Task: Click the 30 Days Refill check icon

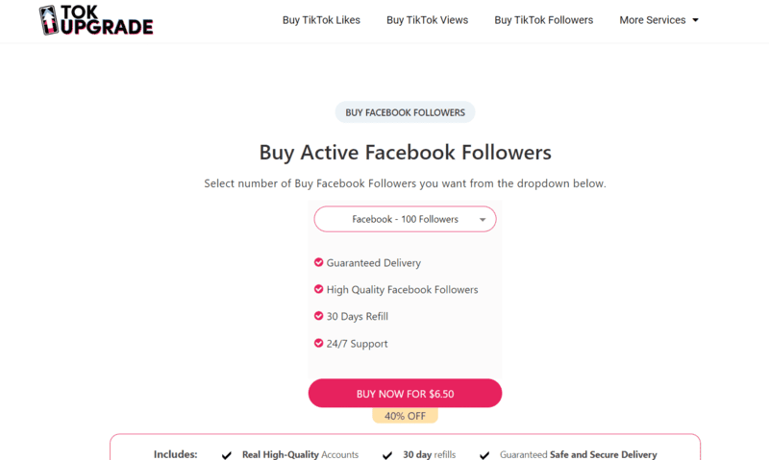Action: 318,316
